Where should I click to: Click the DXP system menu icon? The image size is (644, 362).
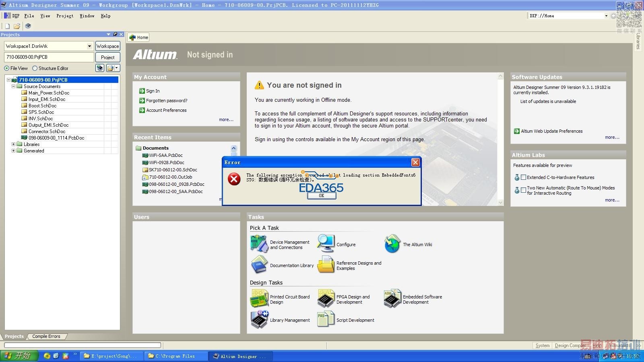click(x=7, y=16)
